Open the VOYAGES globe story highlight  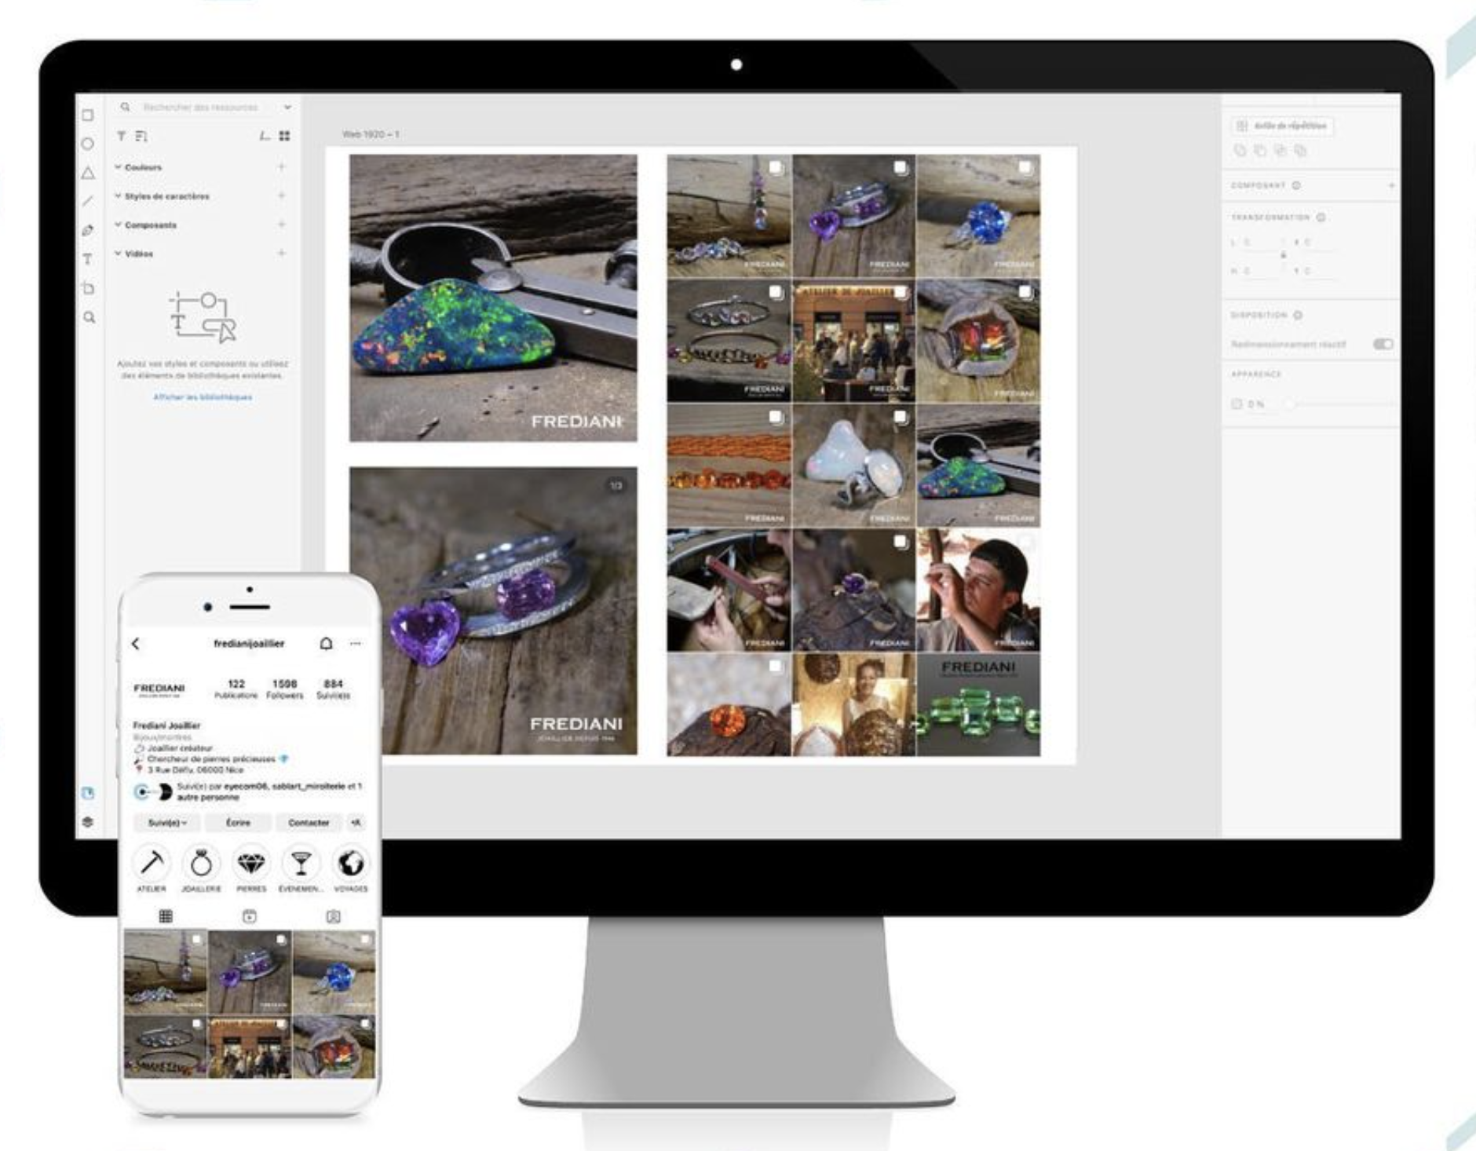click(x=350, y=864)
